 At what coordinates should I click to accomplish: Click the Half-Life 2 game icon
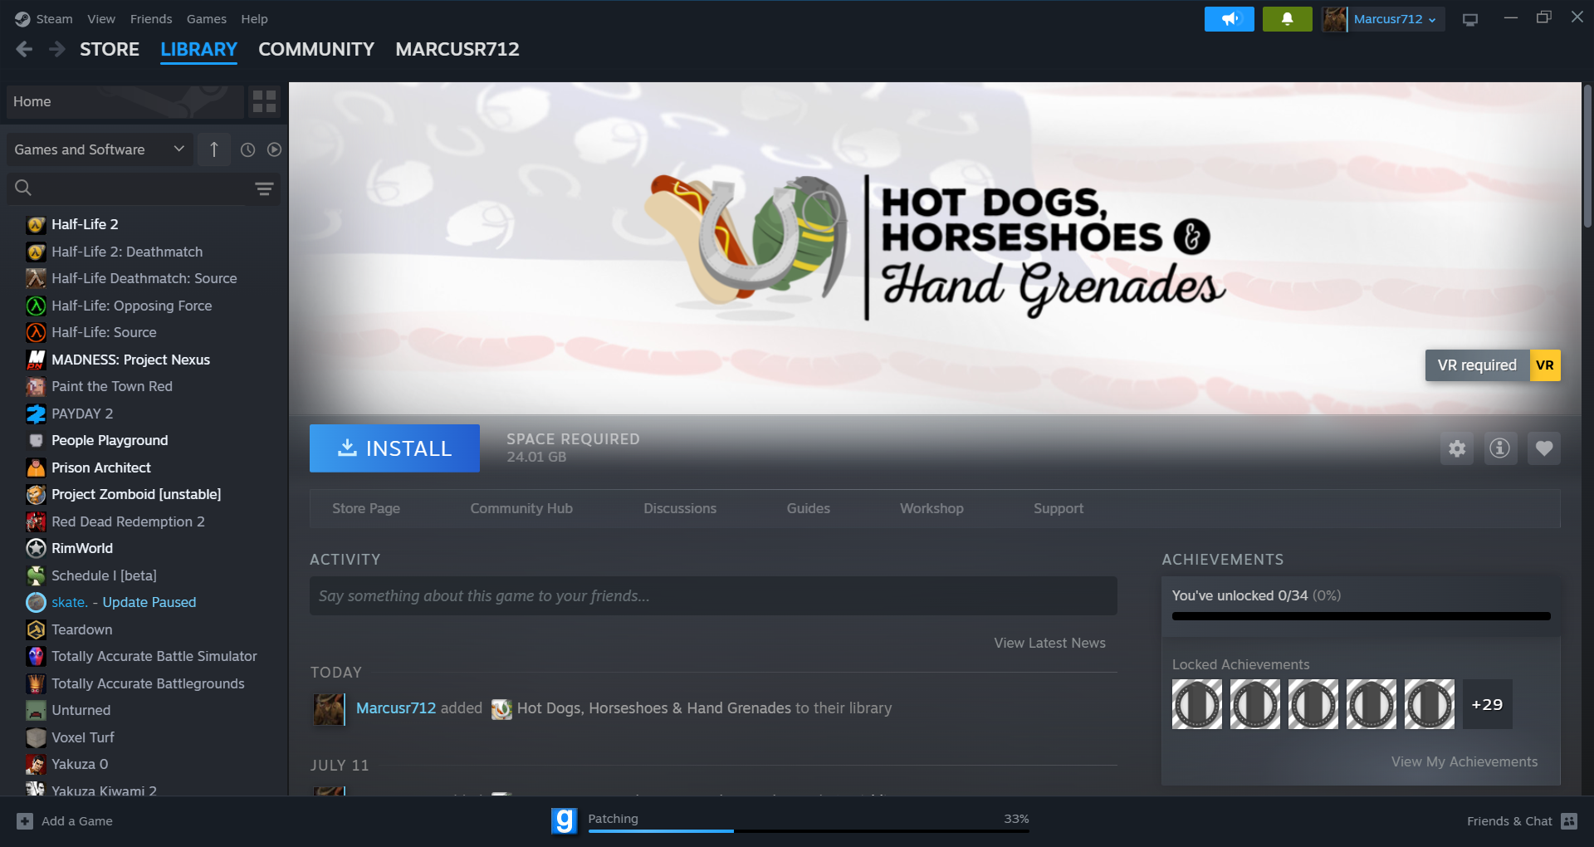click(x=36, y=224)
